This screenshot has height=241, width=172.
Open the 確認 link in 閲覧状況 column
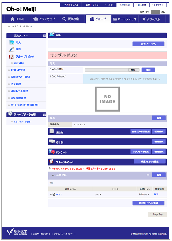156,195
